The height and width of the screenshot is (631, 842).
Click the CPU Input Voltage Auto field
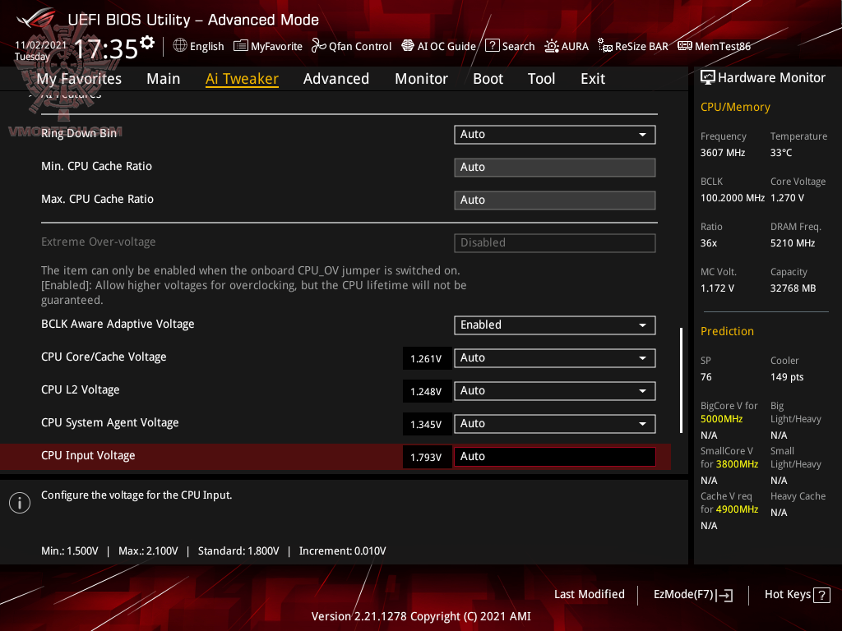pyautogui.click(x=555, y=457)
